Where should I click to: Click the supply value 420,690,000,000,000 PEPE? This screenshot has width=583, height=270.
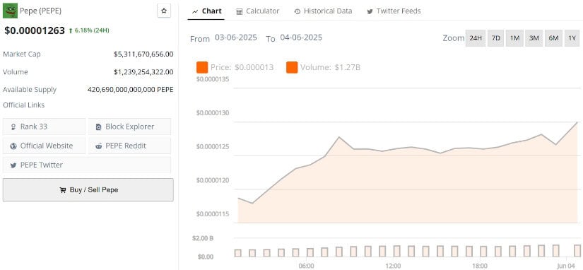click(131, 90)
